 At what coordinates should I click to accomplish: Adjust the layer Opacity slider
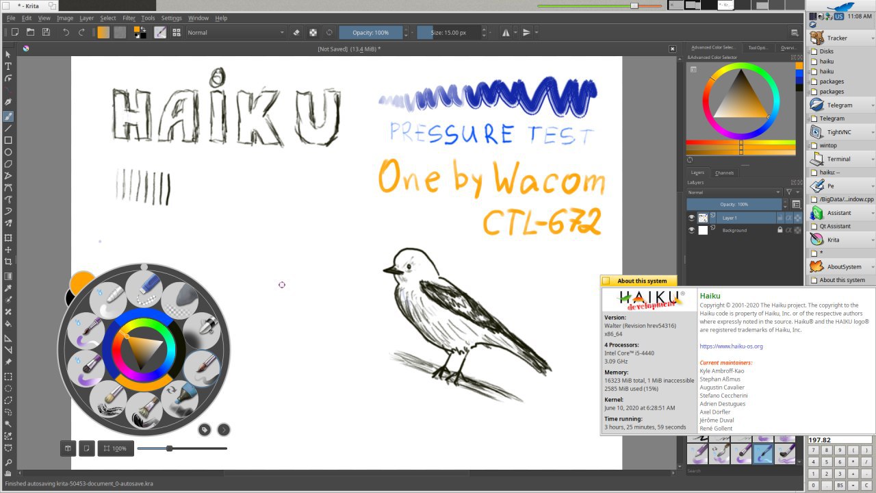(734, 204)
